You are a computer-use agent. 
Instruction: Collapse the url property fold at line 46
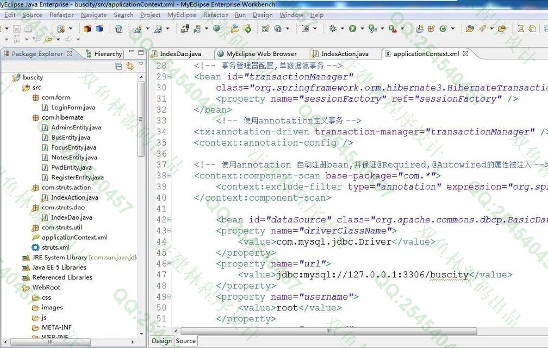[170, 263]
